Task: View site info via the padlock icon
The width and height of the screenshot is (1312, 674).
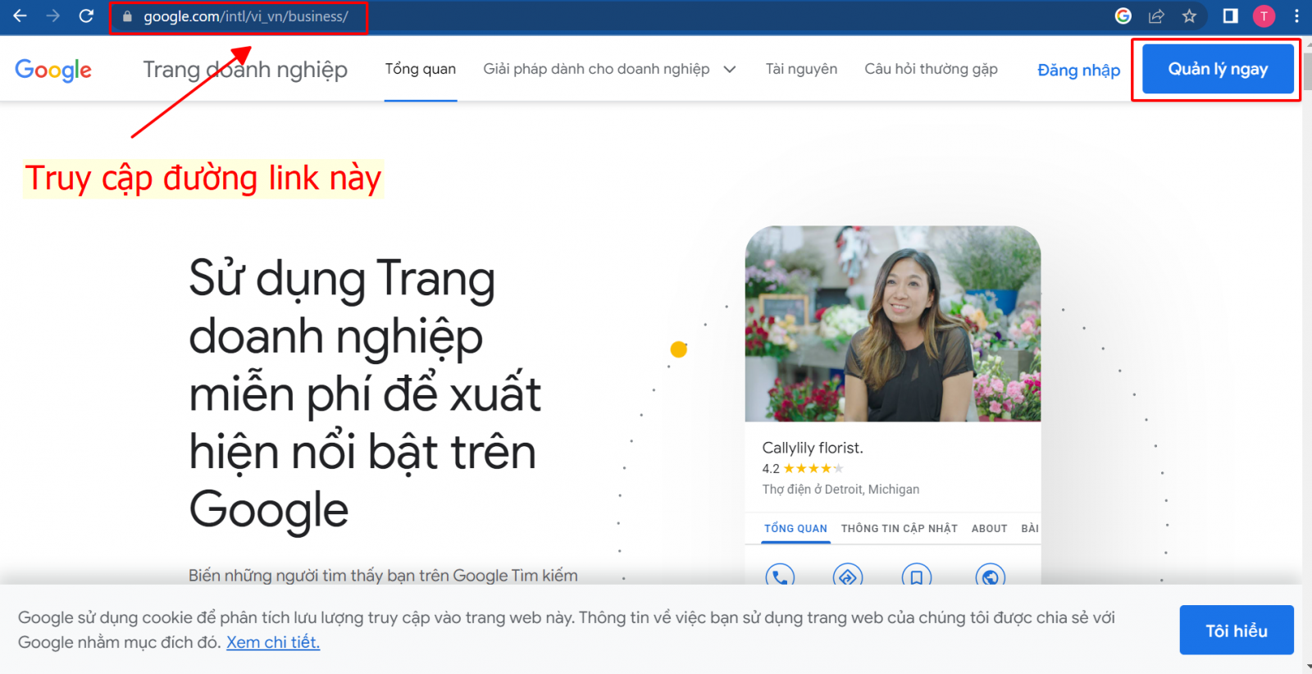Action: pyautogui.click(x=127, y=16)
